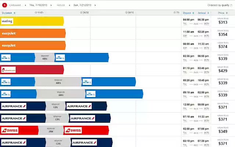Go to previous outbound date arrow
235x147 pixels.
25,5
